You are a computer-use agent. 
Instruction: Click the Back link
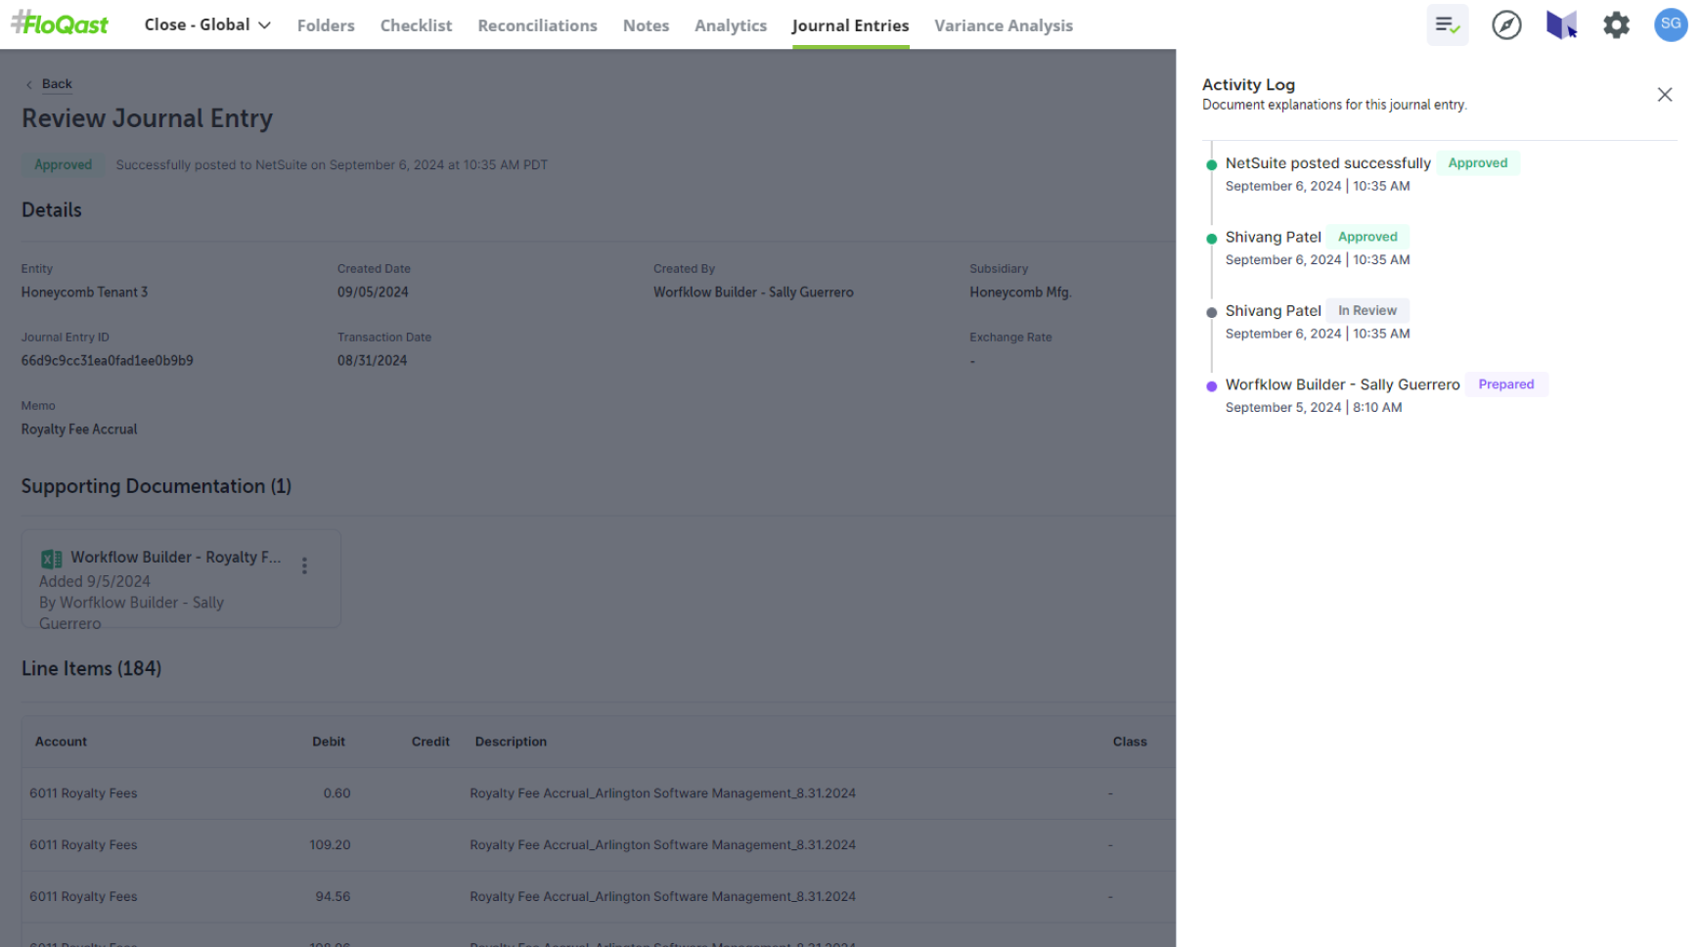click(x=57, y=84)
